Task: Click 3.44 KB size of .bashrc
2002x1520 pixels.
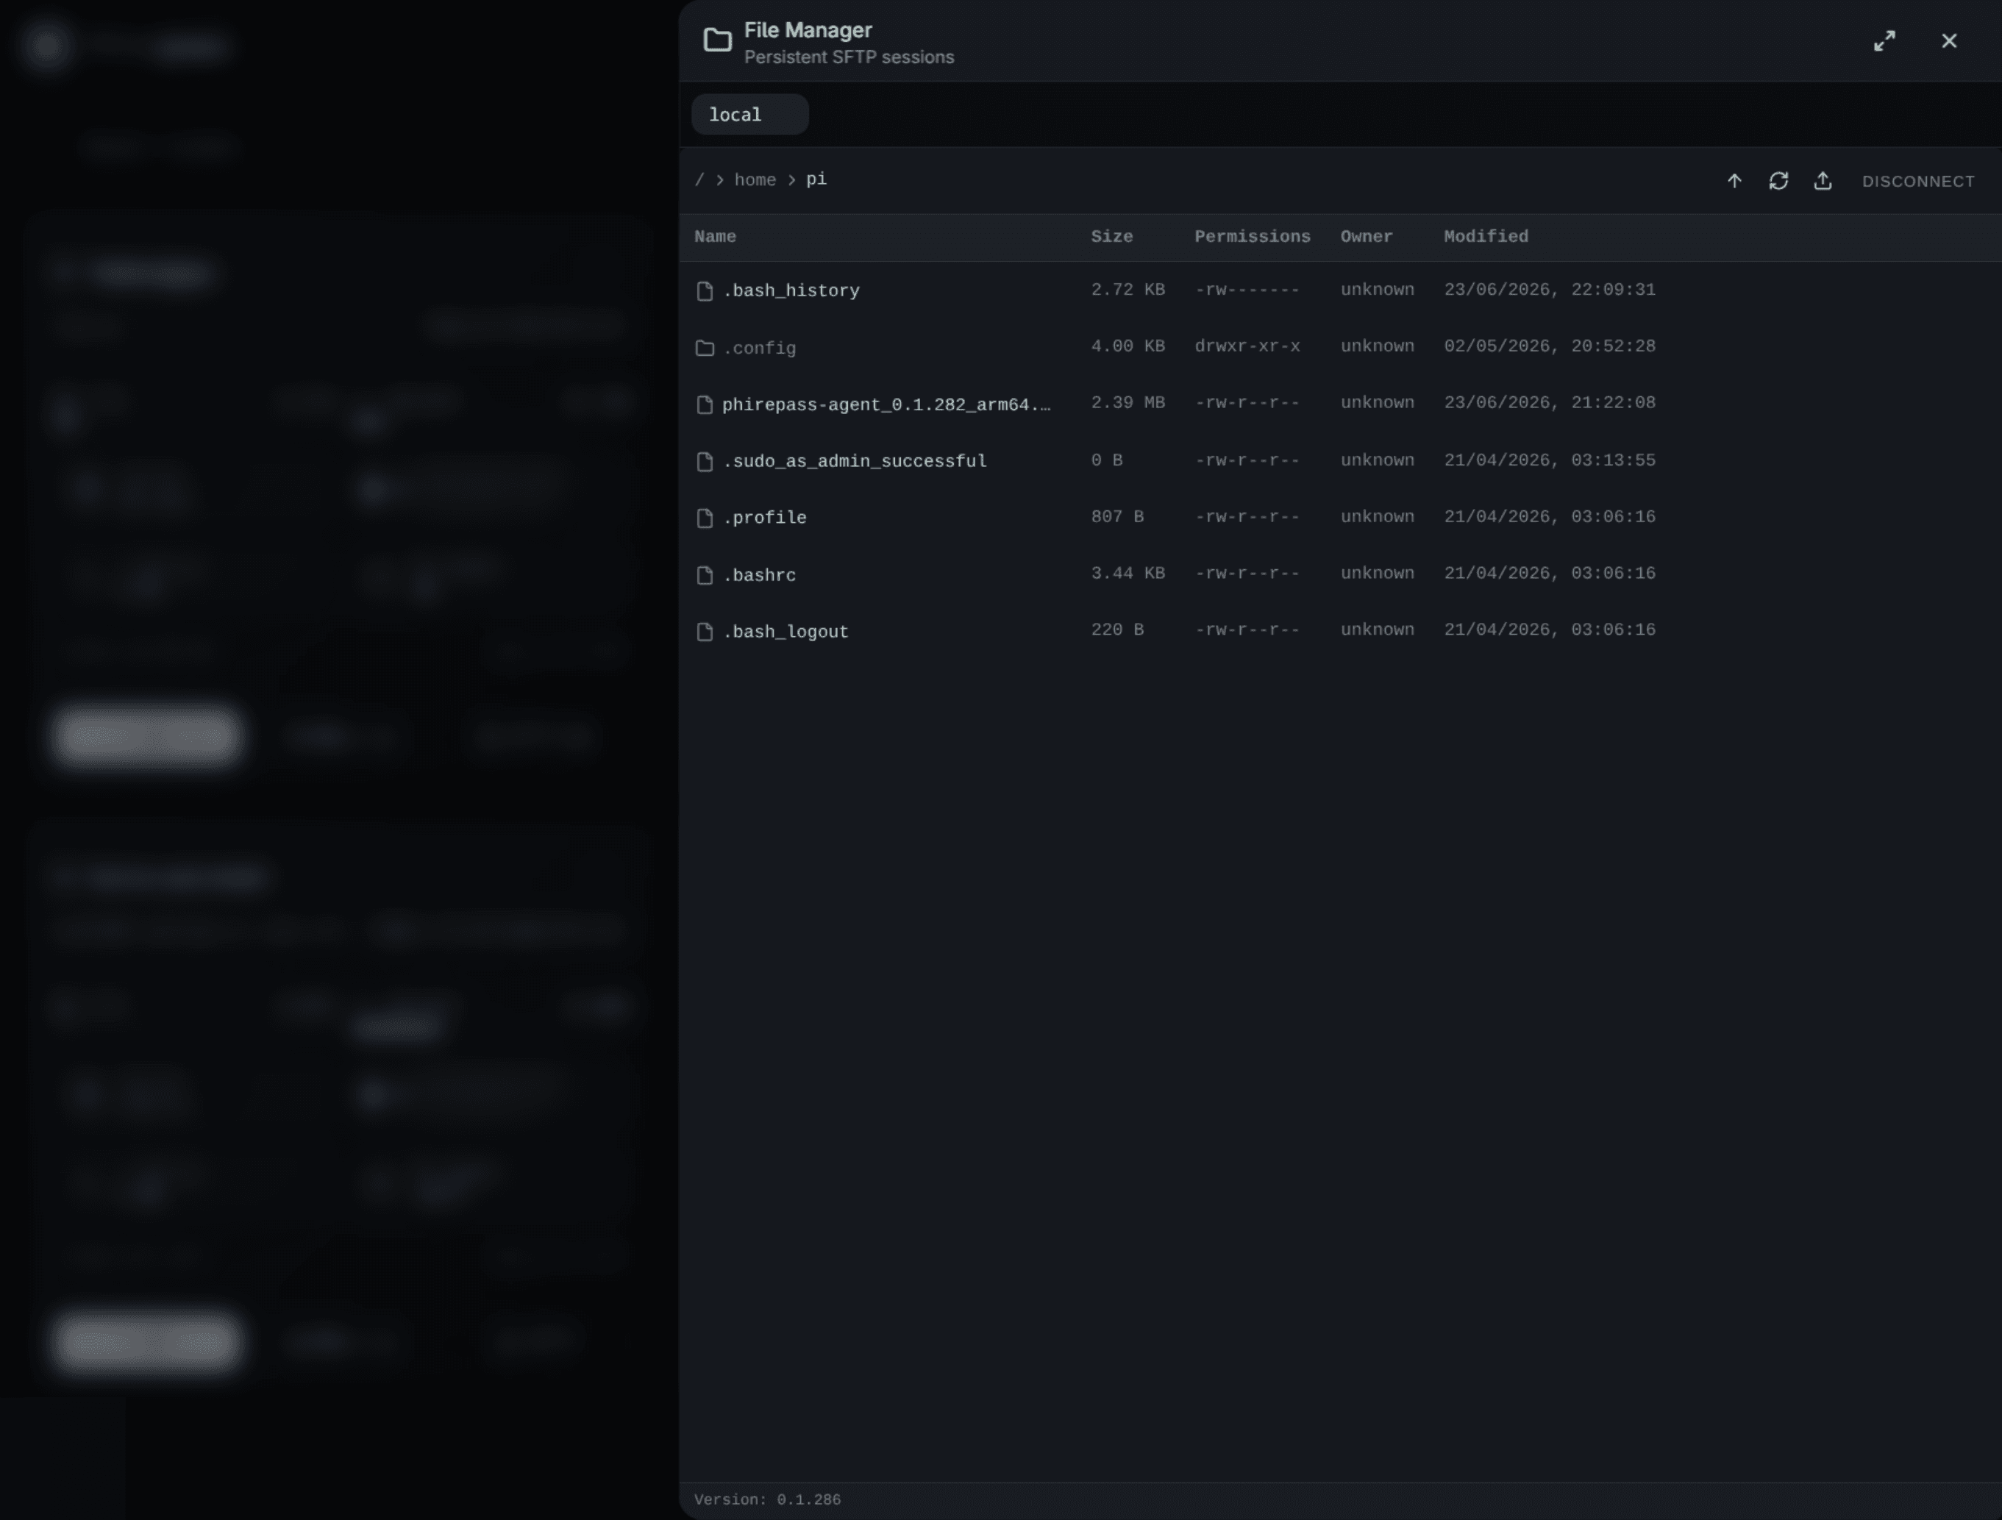Action: (1128, 574)
